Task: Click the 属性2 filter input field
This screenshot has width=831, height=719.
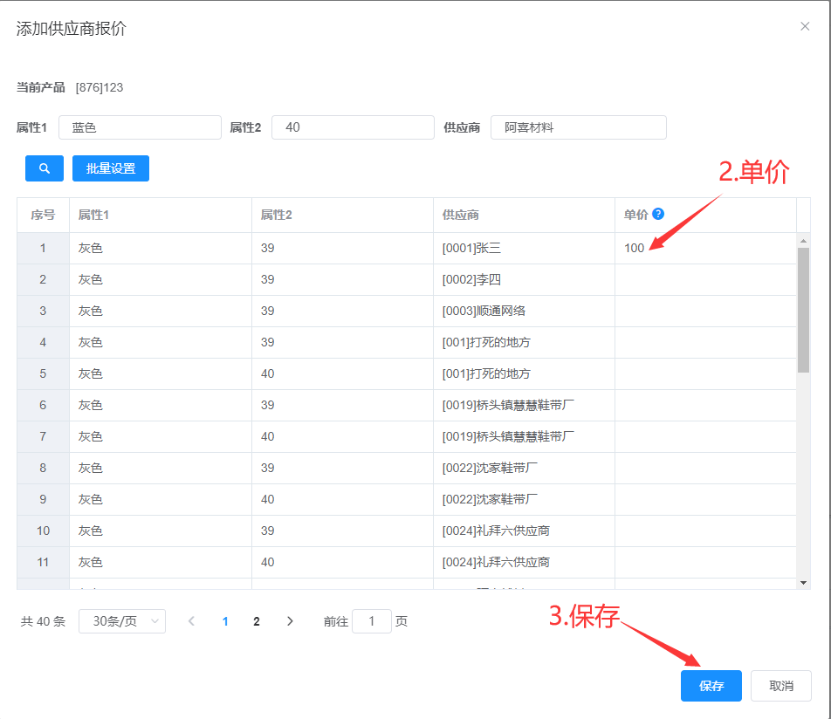Action: (353, 127)
